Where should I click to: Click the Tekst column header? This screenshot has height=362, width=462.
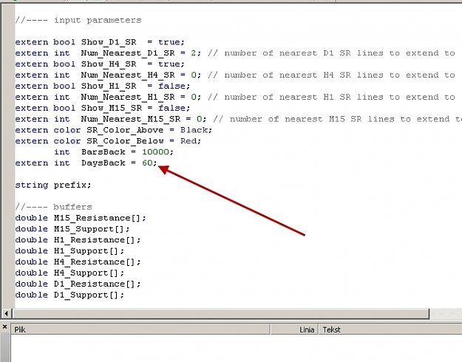click(x=391, y=329)
